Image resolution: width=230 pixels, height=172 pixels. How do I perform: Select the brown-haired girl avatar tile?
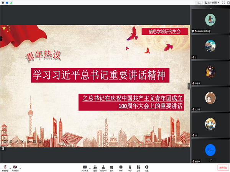coord(210,99)
